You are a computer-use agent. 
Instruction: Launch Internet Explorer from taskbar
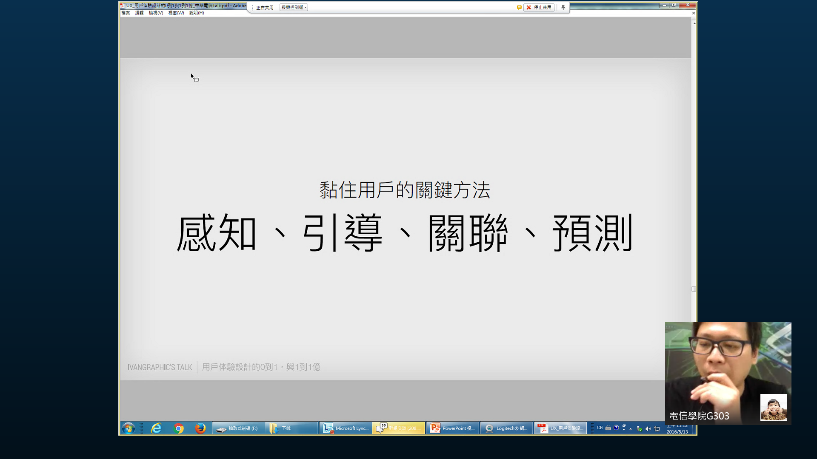coord(156,428)
